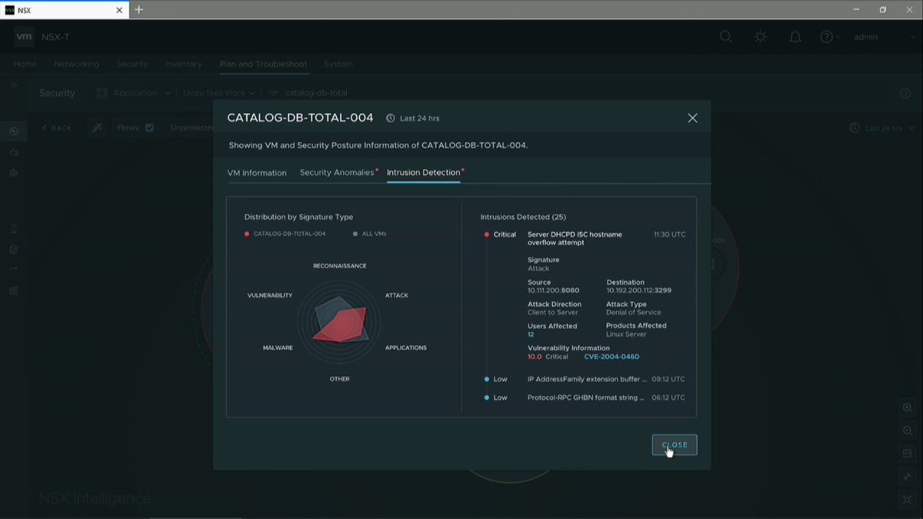
Task: Open the tanzu tees store dropdown
Action: pos(219,93)
